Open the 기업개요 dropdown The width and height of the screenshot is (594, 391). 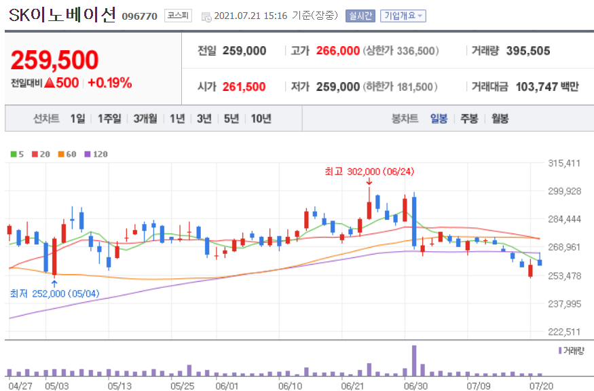point(403,16)
